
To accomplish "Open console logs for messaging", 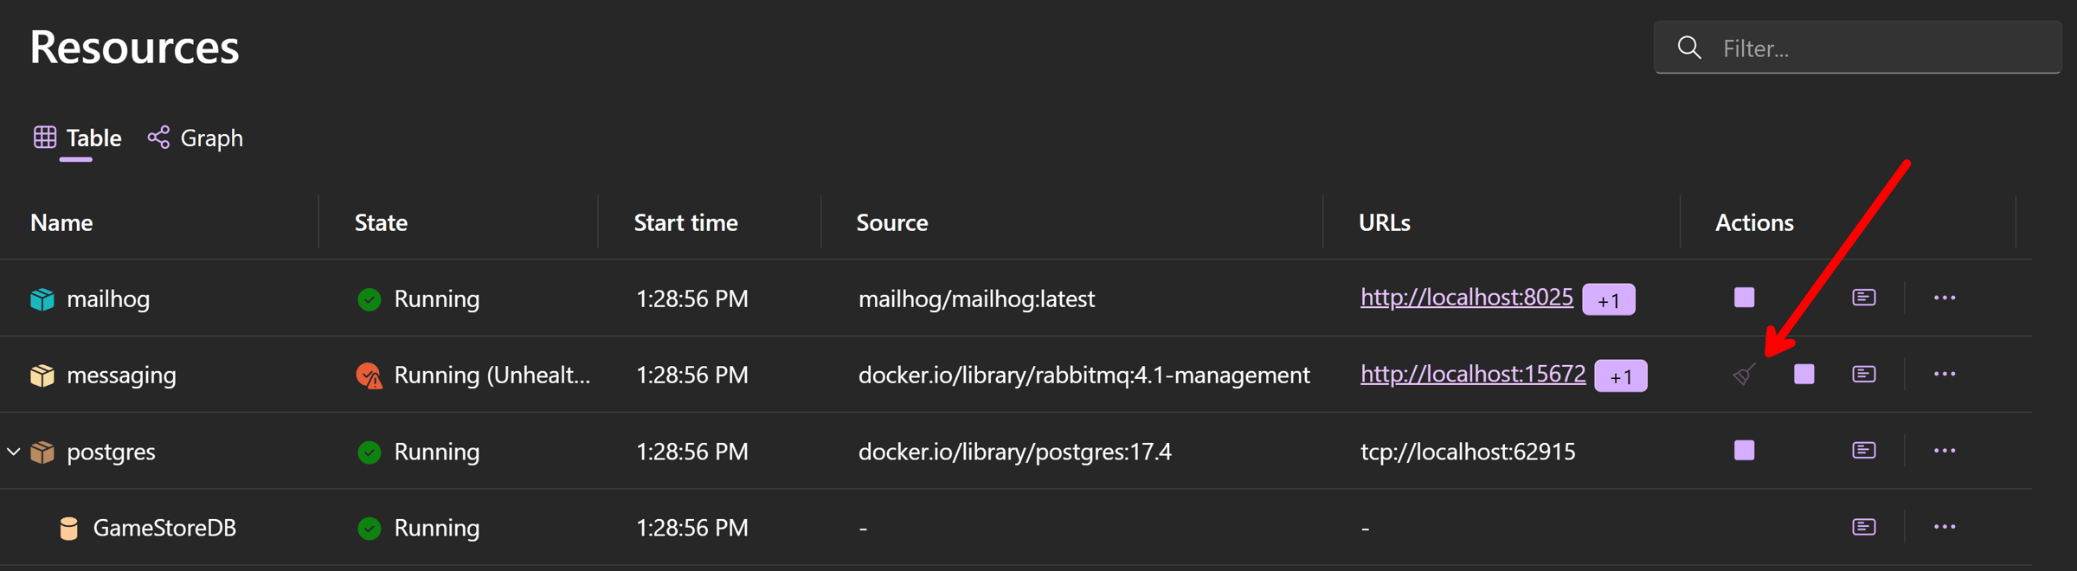I will click(1863, 374).
